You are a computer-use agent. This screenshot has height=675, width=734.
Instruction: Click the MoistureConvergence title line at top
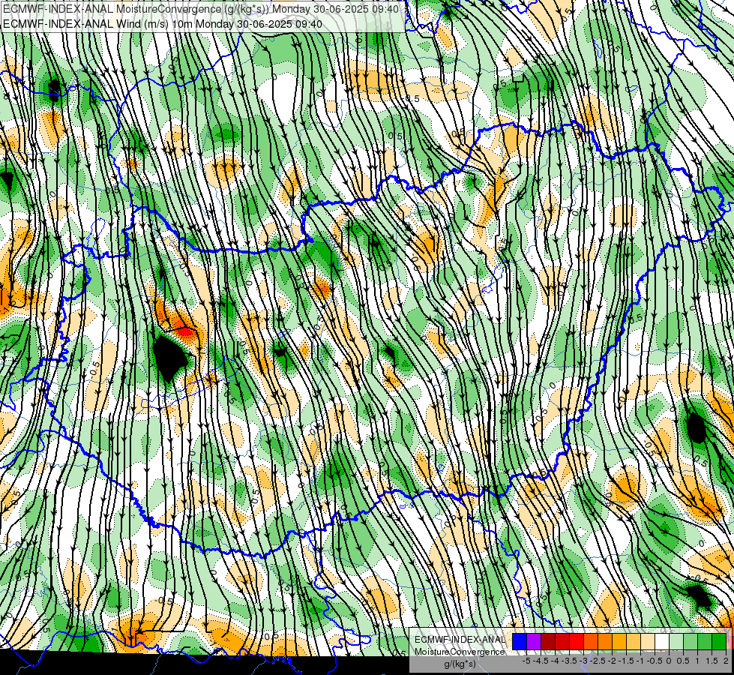click(201, 9)
